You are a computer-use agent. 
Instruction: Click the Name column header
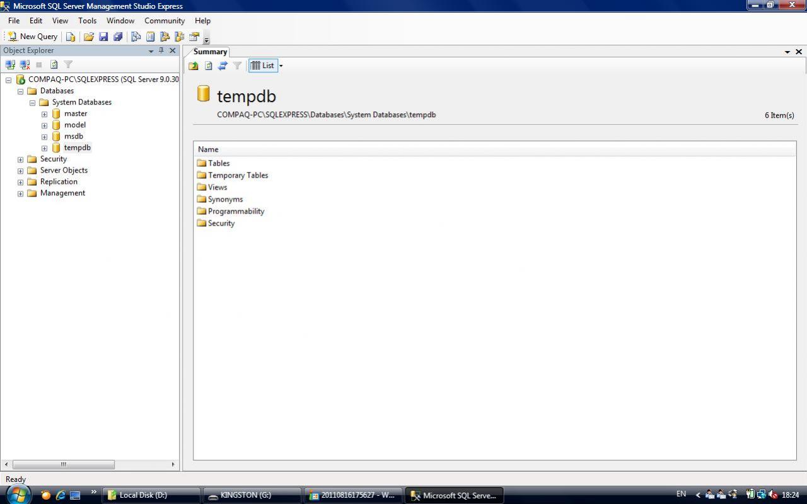(x=495, y=149)
